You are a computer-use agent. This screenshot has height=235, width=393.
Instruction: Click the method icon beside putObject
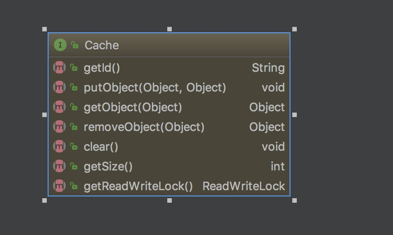(59, 87)
